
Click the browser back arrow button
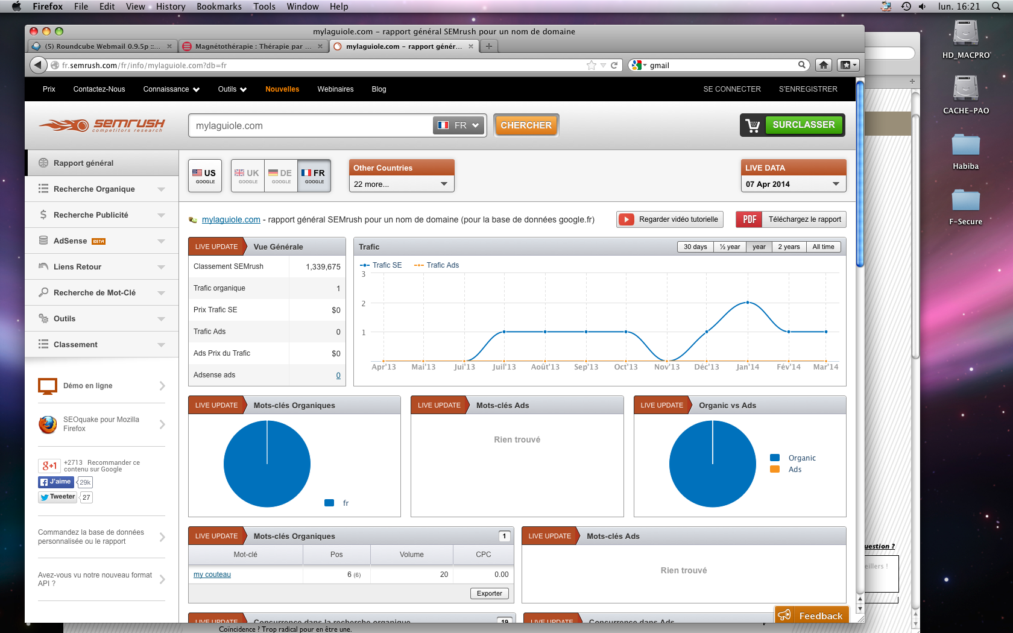coord(38,65)
